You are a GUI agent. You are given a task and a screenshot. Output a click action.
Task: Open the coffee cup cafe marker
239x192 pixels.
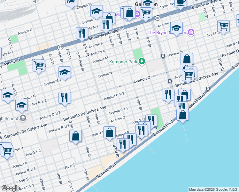point(181,3)
